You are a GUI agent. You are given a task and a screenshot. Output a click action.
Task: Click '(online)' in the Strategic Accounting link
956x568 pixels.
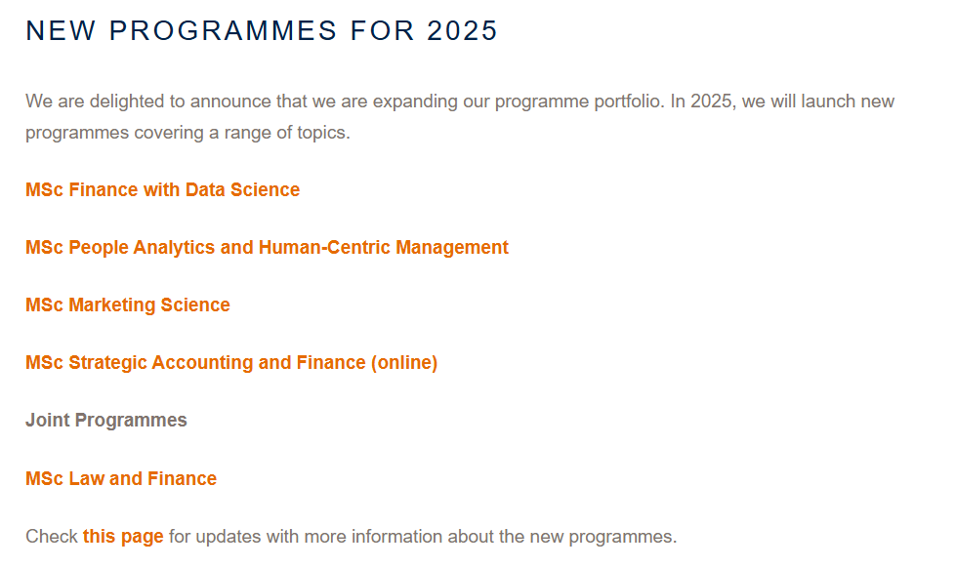coord(404,363)
